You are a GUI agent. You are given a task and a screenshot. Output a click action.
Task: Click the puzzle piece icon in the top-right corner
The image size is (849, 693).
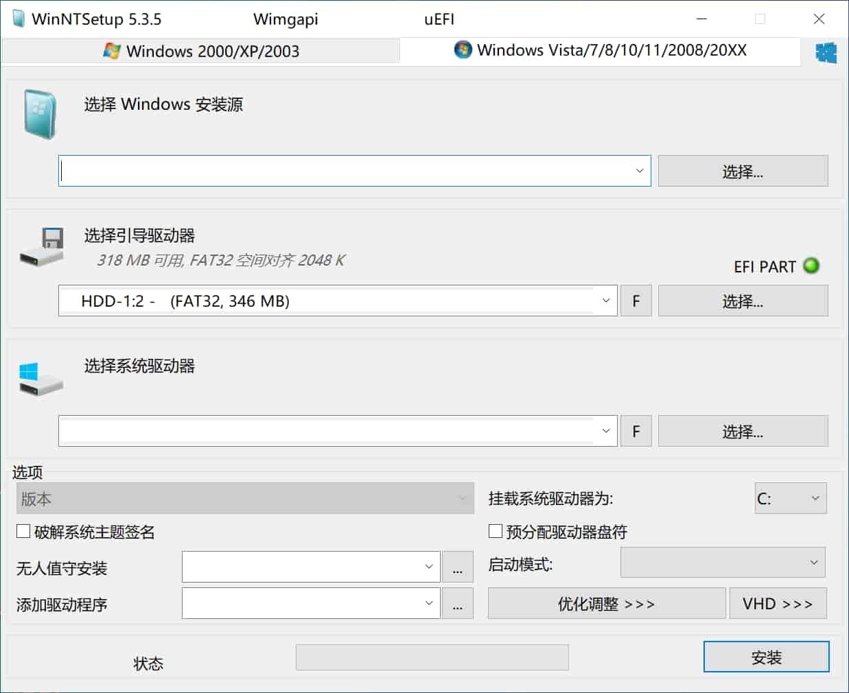[826, 51]
